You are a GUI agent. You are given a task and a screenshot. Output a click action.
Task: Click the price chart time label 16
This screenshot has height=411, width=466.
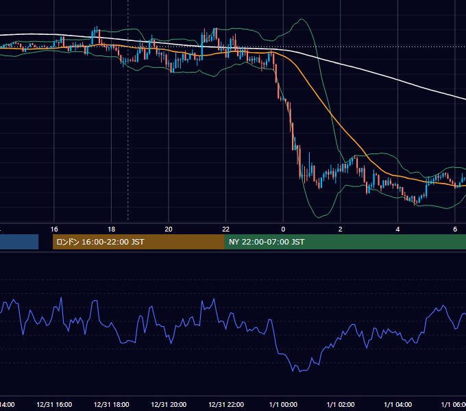point(54,229)
